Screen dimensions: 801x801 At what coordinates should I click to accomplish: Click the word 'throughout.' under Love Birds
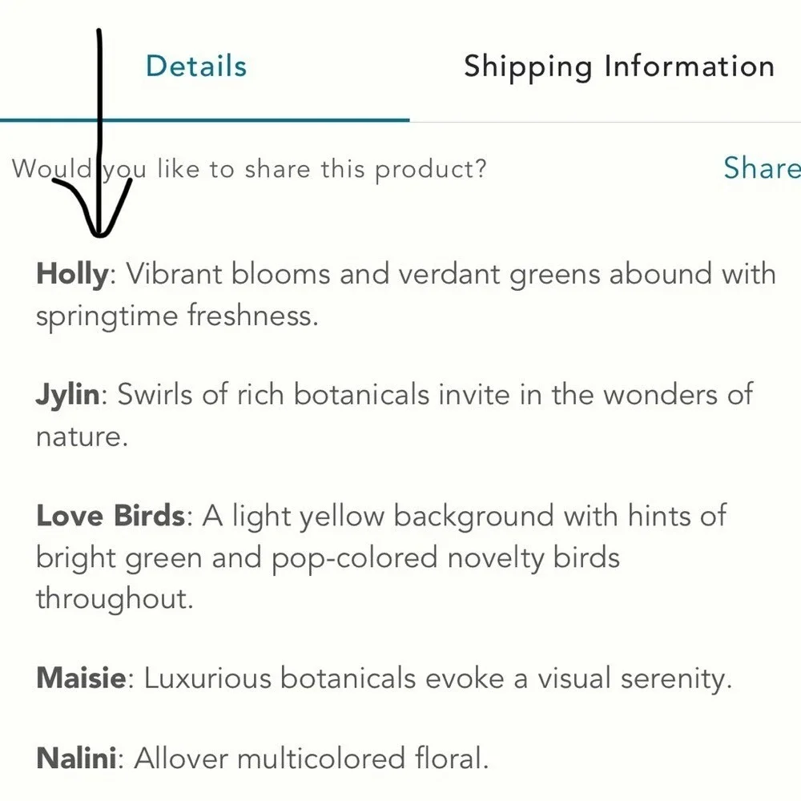click(x=115, y=598)
